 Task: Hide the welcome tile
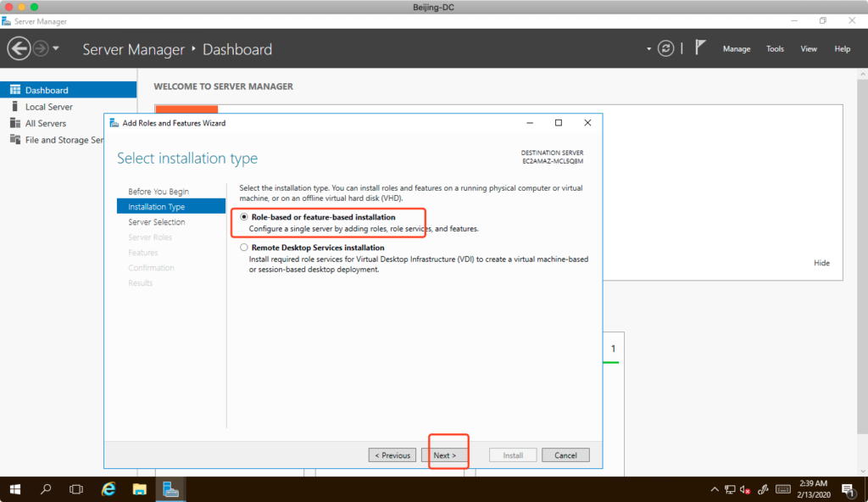[x=821, y=263]
